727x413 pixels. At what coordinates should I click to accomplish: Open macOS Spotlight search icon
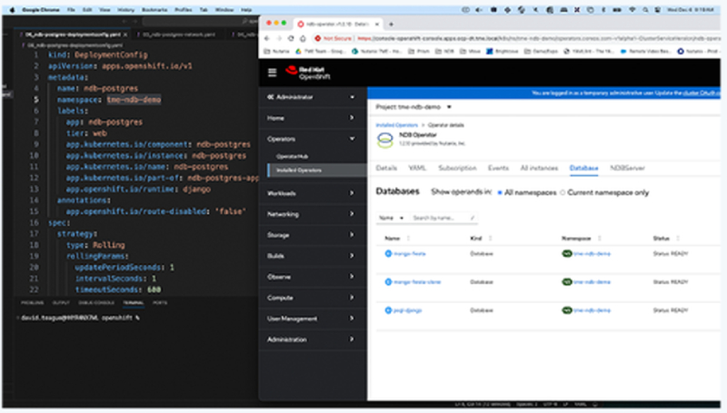coord(645,10)
